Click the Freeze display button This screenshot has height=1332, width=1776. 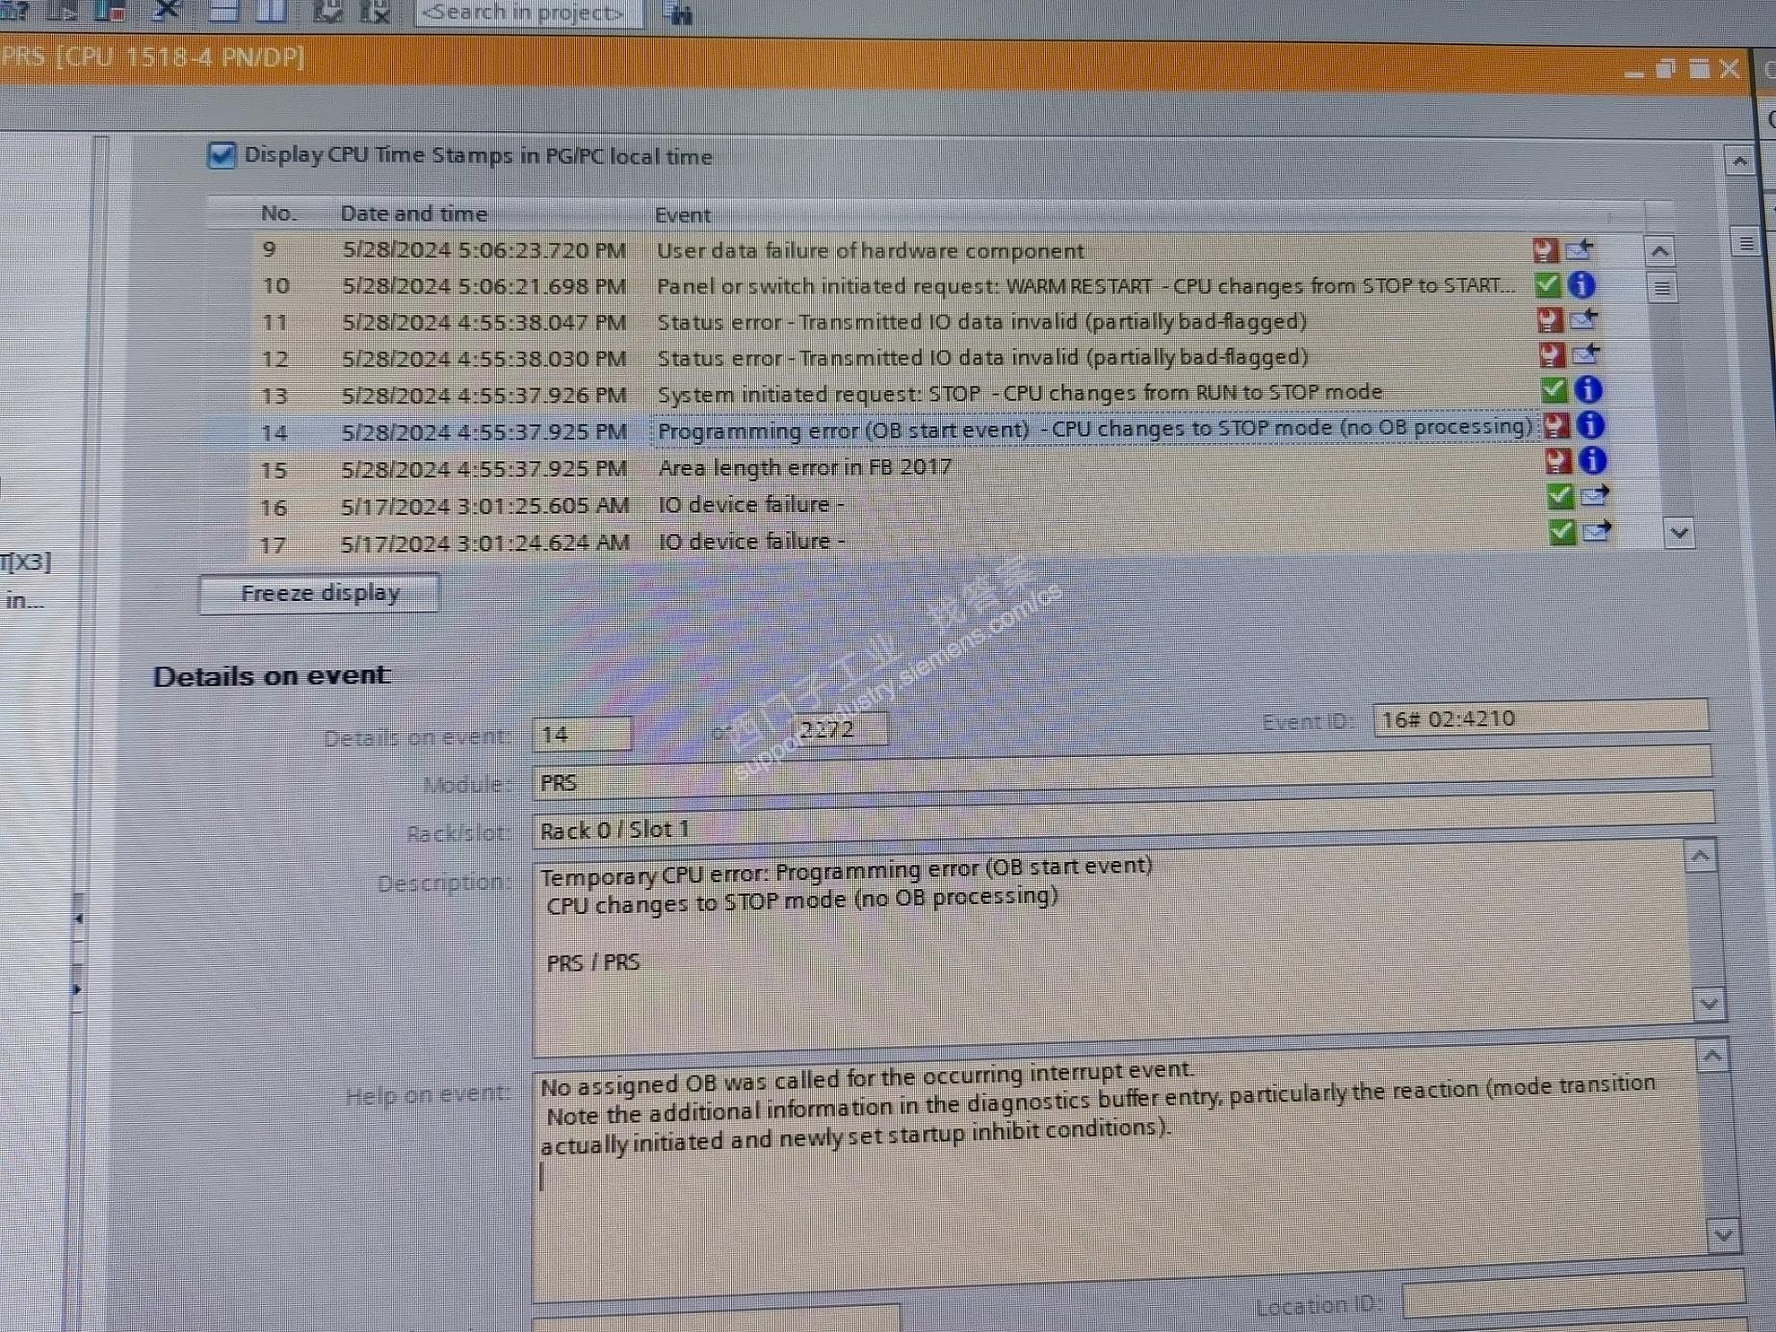pyautogui.click(x=319, y=593)
